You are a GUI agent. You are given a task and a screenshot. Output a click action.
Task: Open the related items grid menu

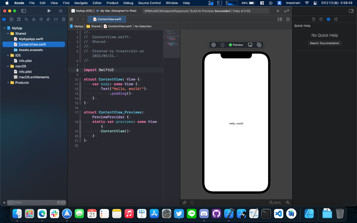pyautogui.click(x=71, y=19)
